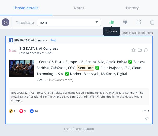Click the Thread status label
Viewport: 158px width, 136px height.
click(25, 22)
